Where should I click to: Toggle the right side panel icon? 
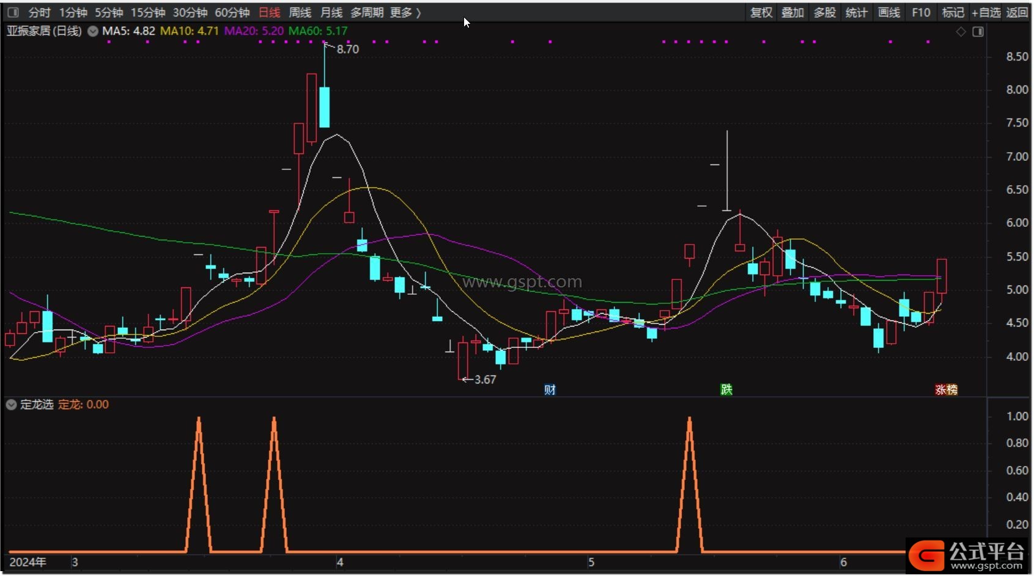[x=978, y=32]
